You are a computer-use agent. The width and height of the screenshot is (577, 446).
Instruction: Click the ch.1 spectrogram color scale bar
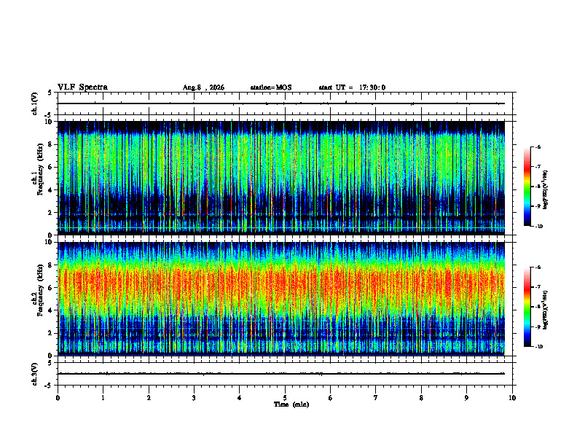coord(527,187)
